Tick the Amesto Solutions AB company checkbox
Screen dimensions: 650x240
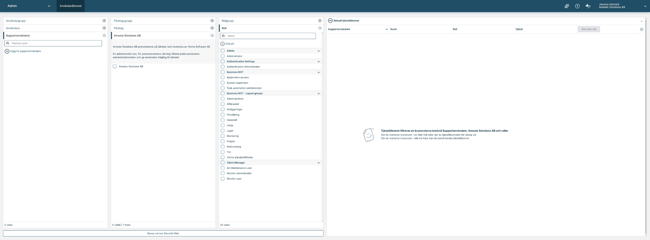pyautogui.click(x=115, y=67)
